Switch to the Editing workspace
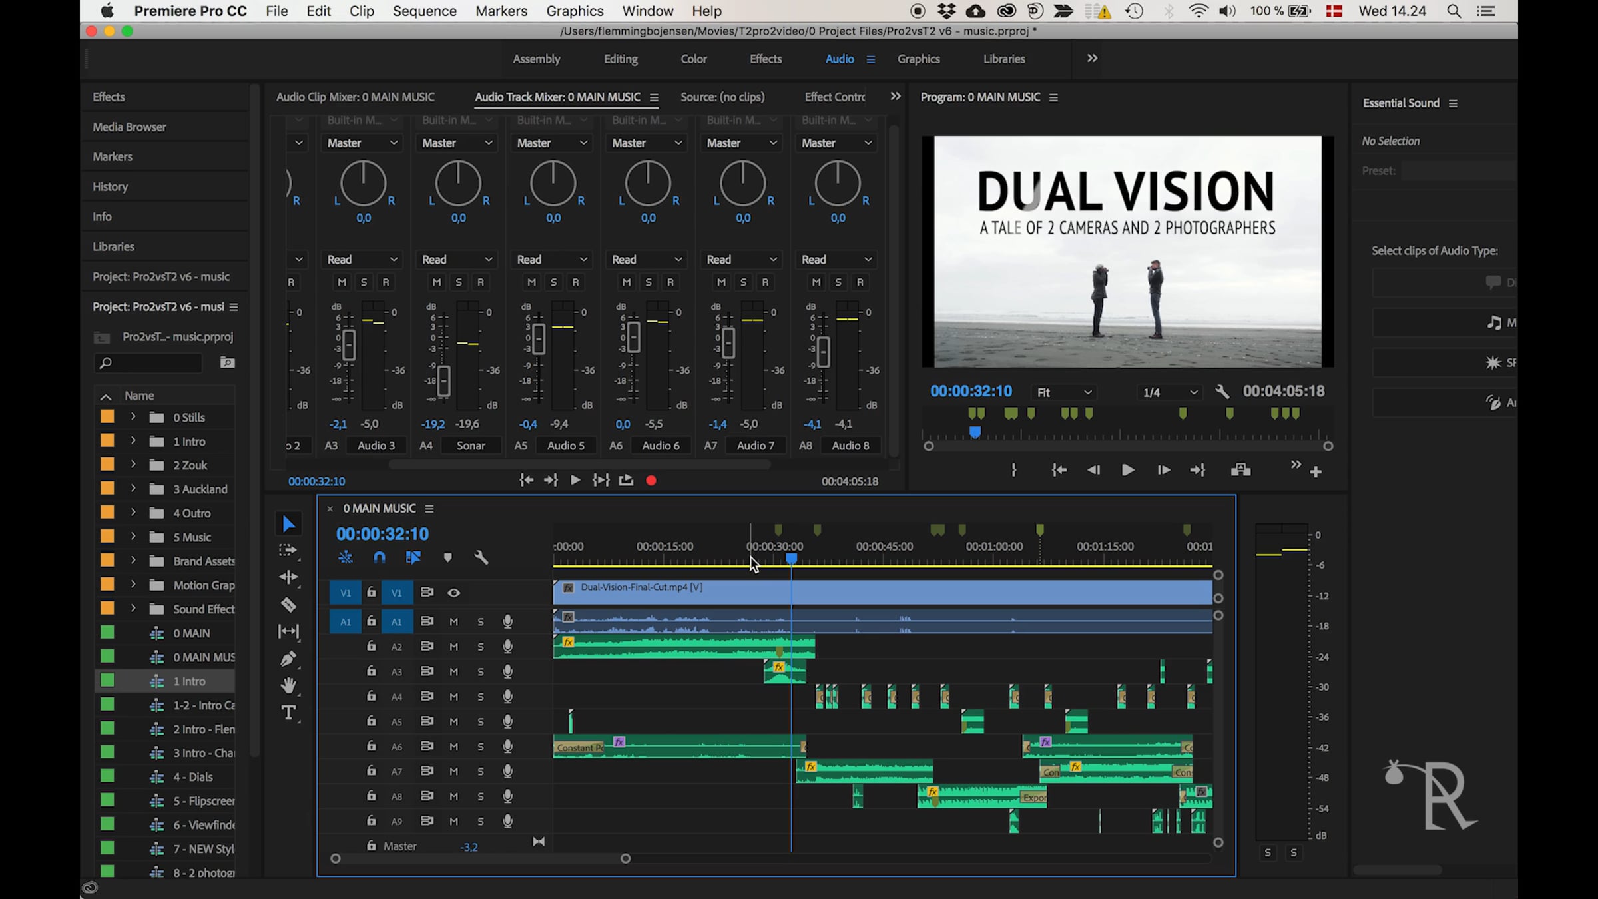 [621, 59]
